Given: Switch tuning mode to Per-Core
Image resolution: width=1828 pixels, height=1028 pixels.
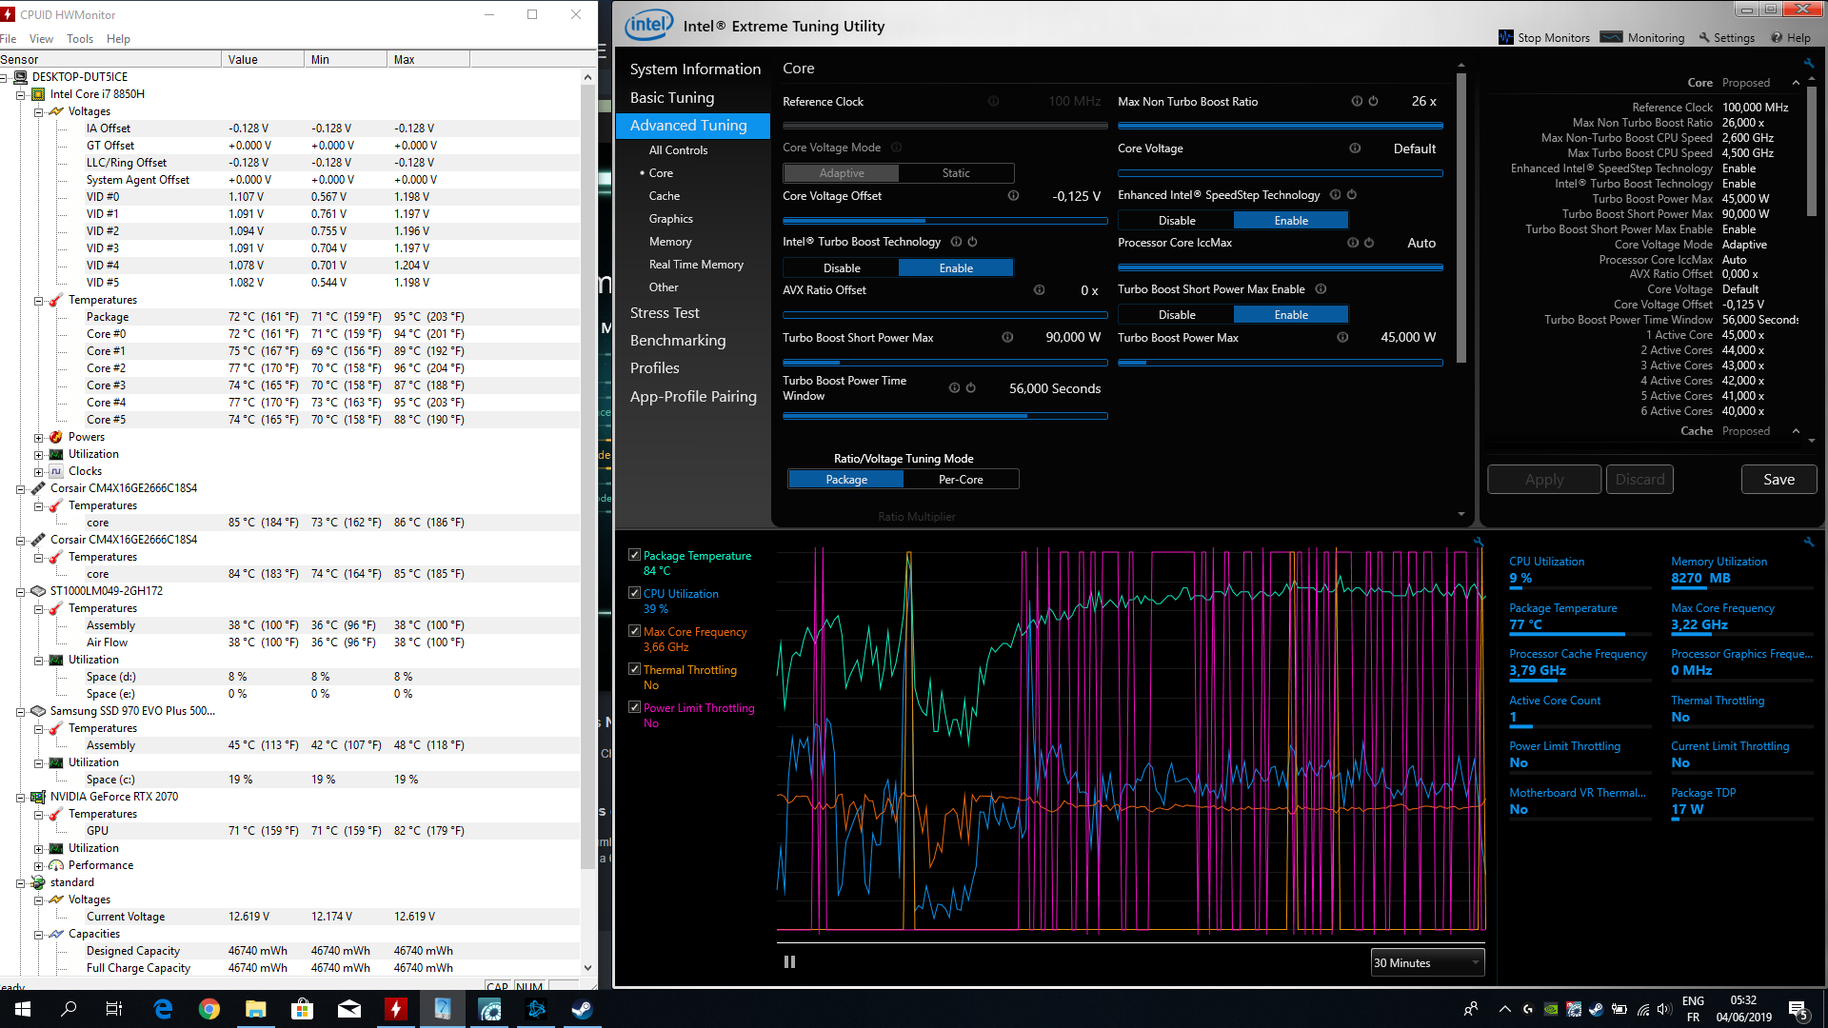Looking at the screenshot, I should pyautogui.click(x=961, y=479).
